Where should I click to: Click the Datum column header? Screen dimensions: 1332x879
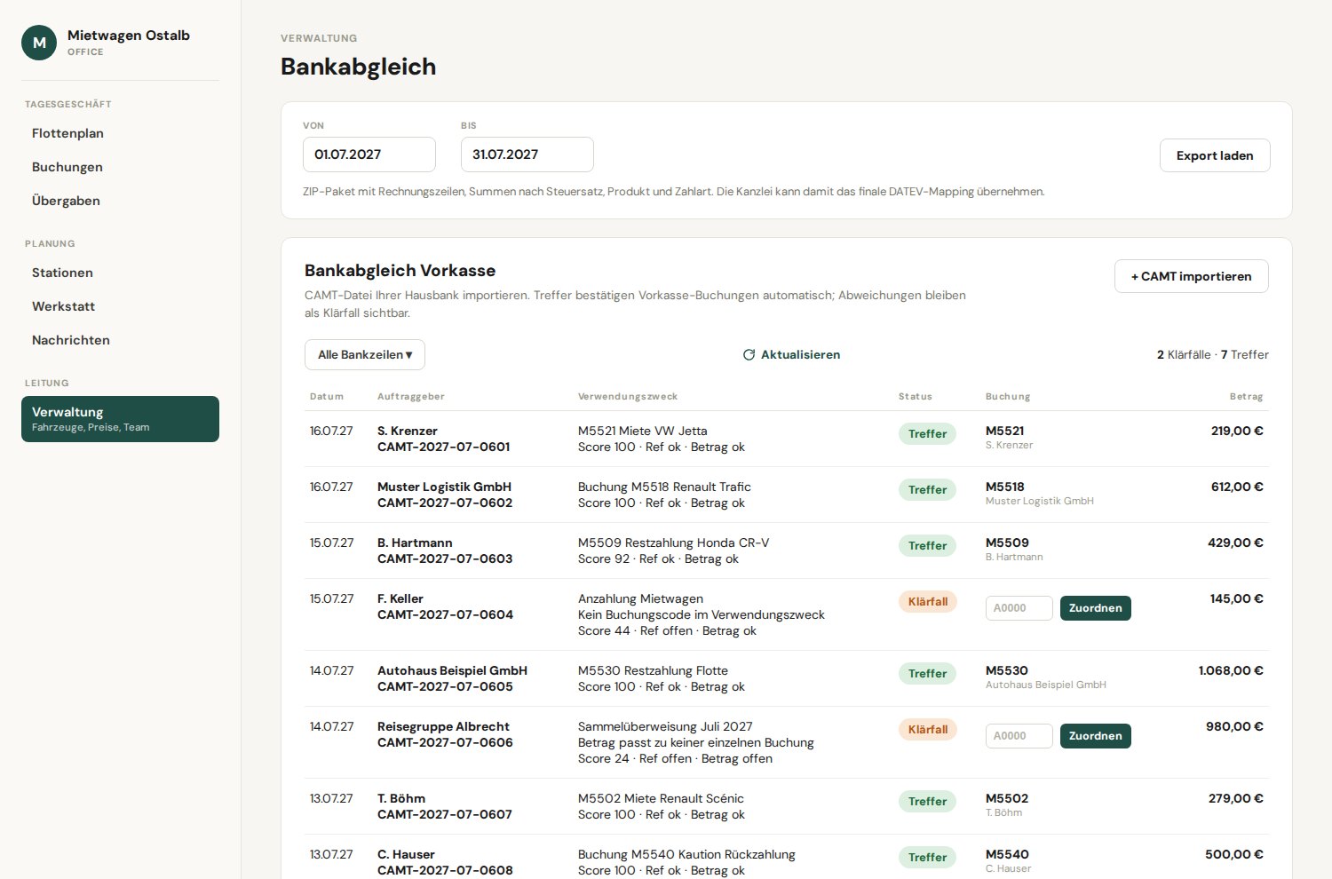click(326, 396)
